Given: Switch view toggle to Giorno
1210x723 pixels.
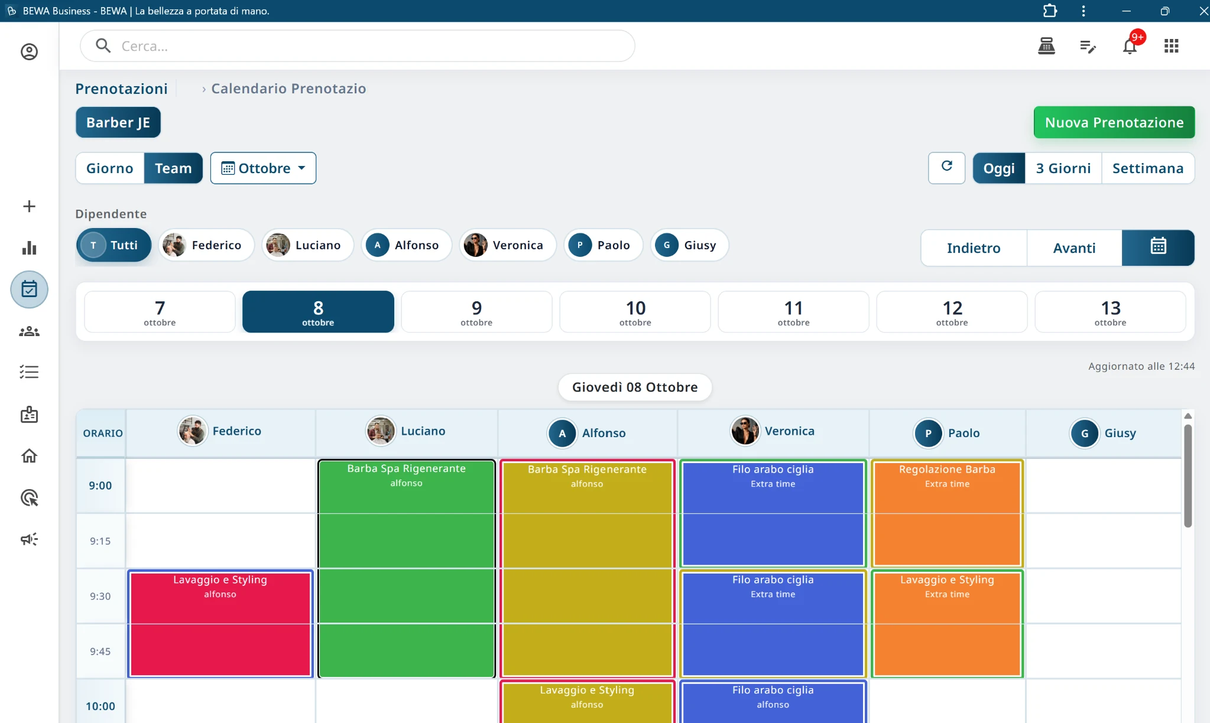Looking at the screenshot, I should pyautogui.click(x=110, y=168).
